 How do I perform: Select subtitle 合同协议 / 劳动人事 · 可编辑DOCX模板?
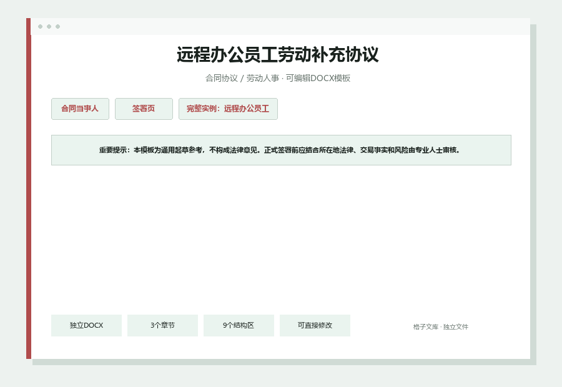pyautogui.click(x=278, y=78)
